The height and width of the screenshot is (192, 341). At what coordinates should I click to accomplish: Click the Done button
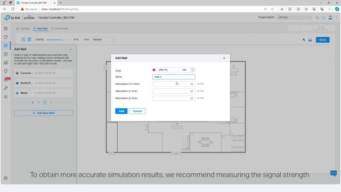click(x=322, y=40)
